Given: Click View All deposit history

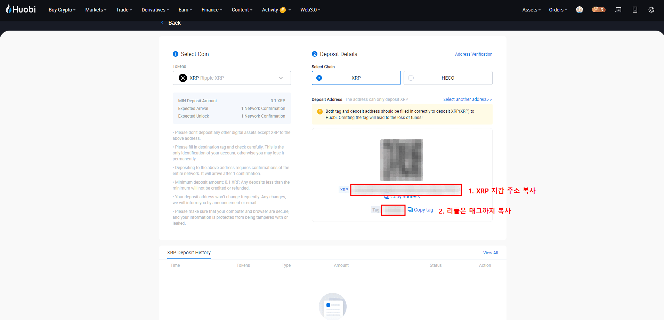Looking at the screenshot, I should point(490,253).
